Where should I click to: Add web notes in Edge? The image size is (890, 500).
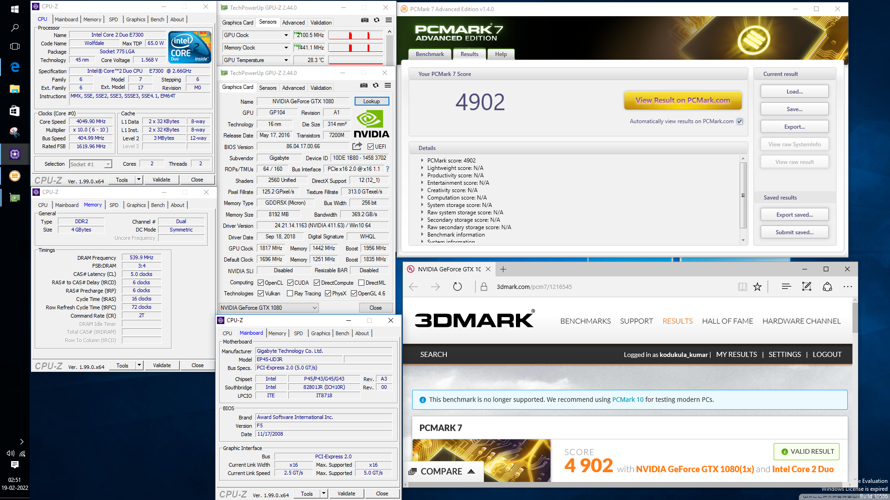807,287
